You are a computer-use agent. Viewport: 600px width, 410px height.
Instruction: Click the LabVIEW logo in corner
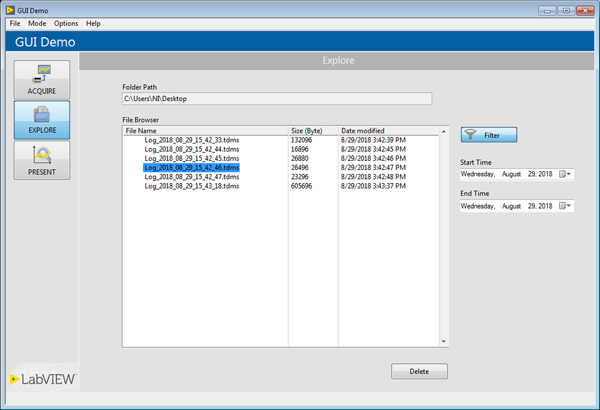pyautogui.click(x=43, y=379)
